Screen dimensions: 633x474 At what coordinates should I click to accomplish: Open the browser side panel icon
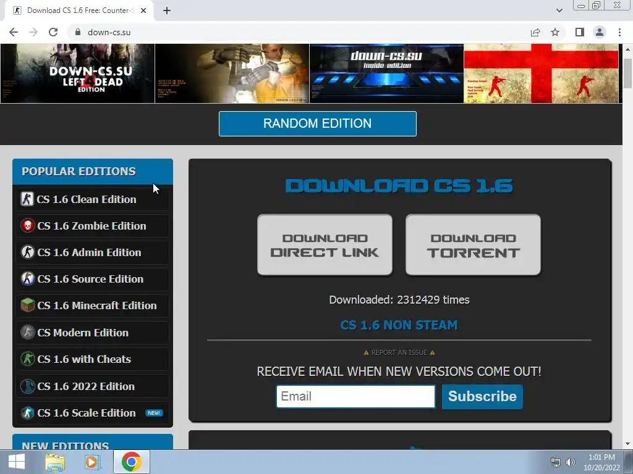pyautogui.click(x=580, y=32)
